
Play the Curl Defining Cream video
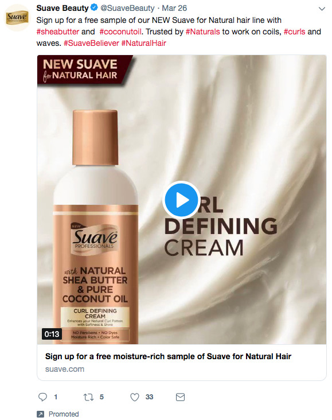181,200
